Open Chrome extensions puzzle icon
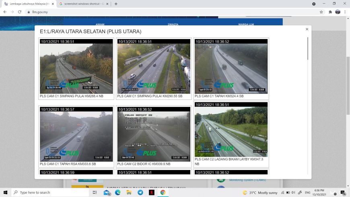 330,12
